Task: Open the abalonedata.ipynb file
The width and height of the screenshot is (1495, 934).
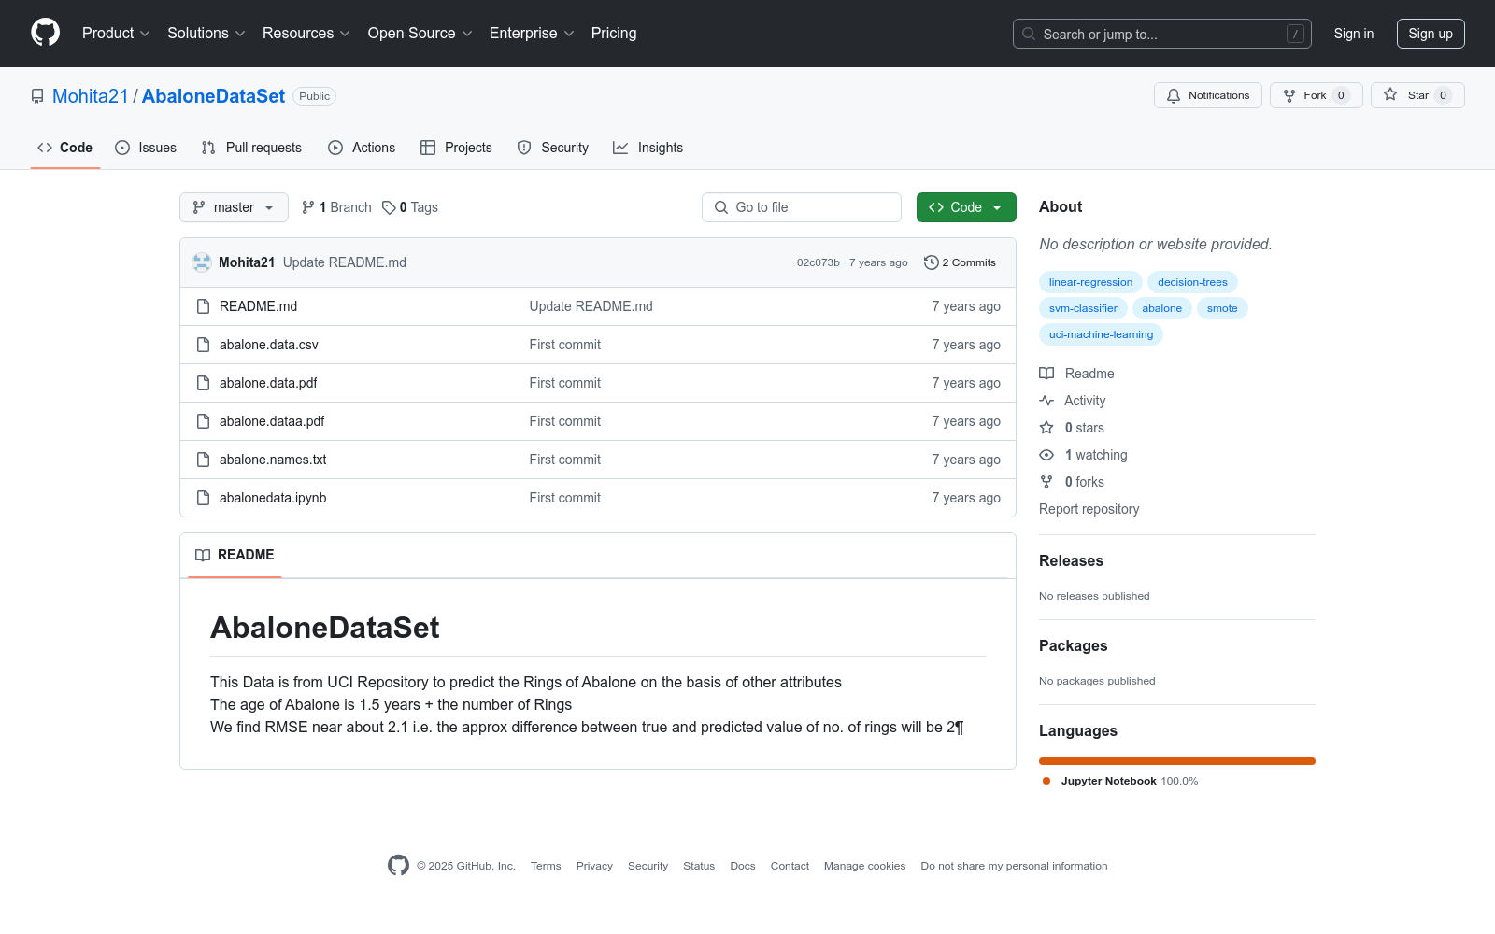Action: (273, 498)
